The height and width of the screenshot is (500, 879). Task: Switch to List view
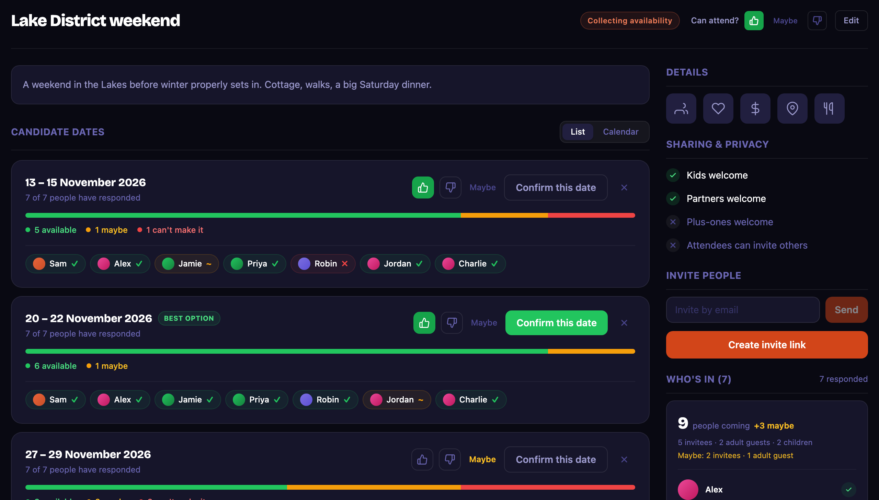tap(578, 132)
